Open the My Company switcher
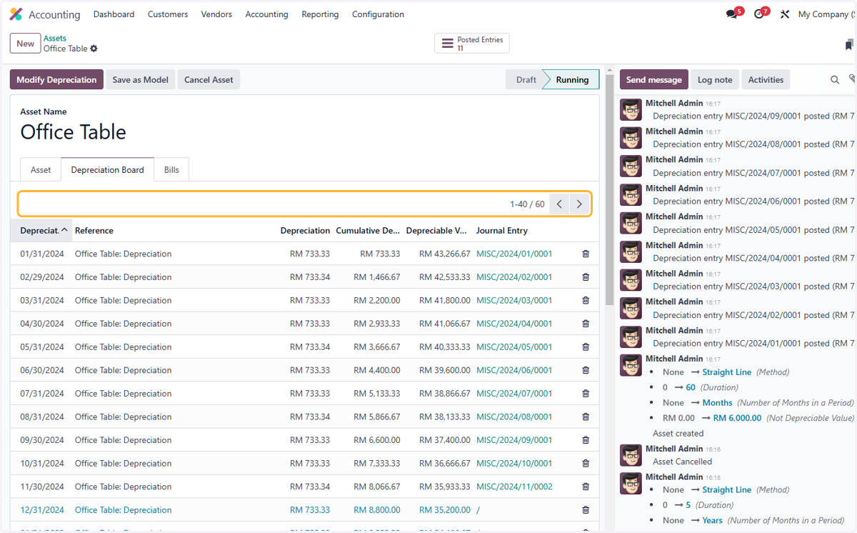This screenshot has height=533, width=857. pos(826,14)
